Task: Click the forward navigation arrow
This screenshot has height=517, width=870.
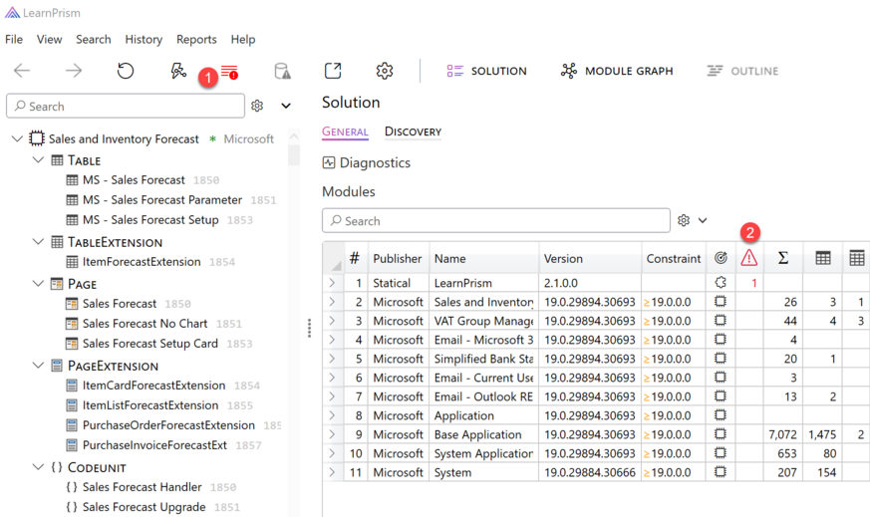Action: pos(73,71)
